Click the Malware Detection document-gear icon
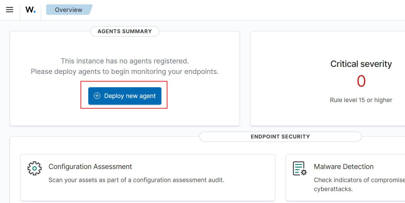The height and width of the screenshot is (203, 405). [300, 168]
